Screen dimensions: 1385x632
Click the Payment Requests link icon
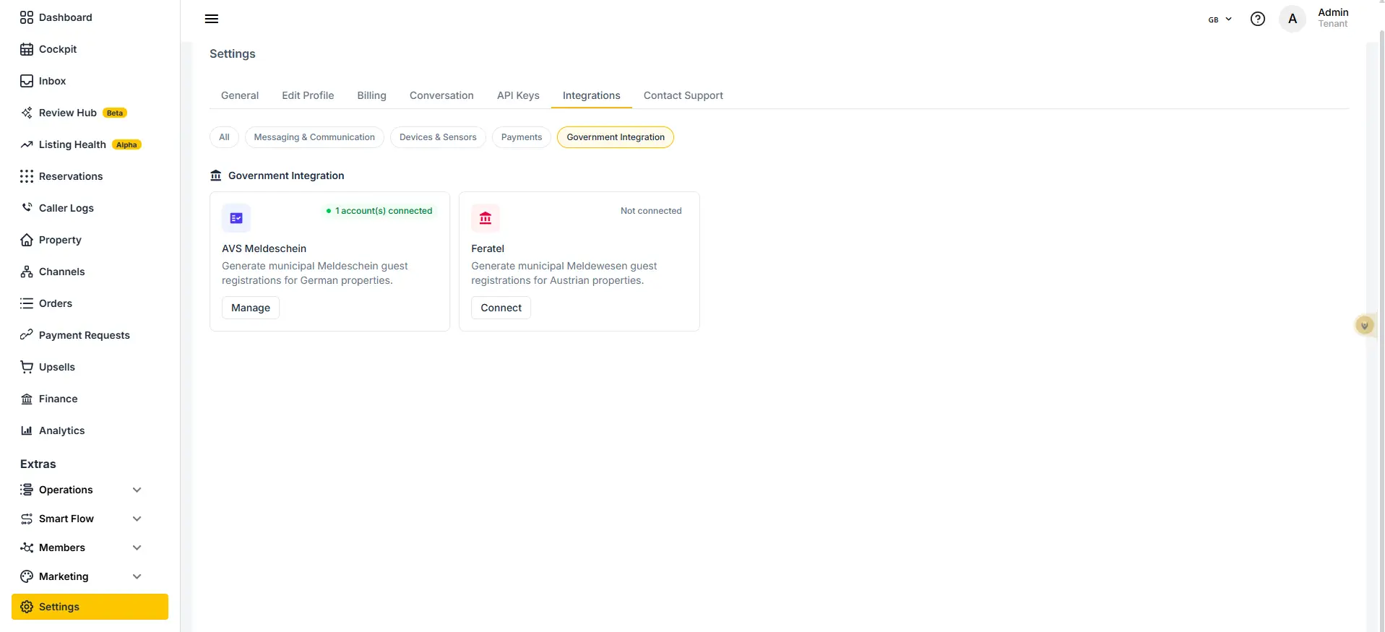[27, 335]
